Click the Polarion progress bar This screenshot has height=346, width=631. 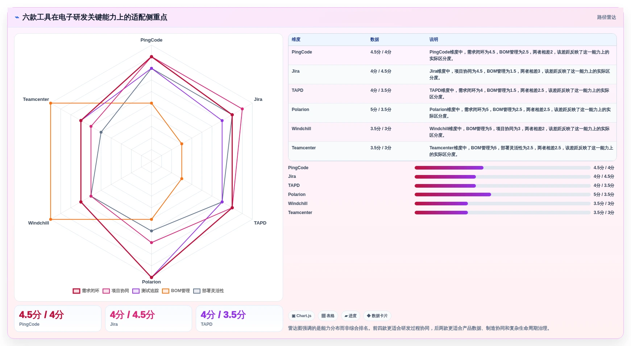[x=502, y=195]
